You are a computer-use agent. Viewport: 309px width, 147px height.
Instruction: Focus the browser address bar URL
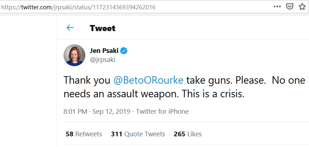(x=107, y=7)
